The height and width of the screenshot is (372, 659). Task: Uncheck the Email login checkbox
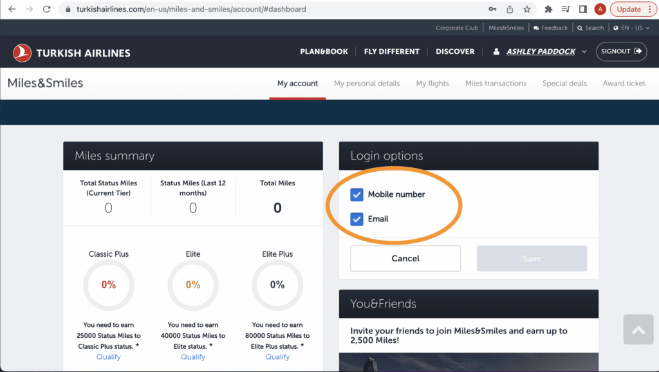pos(357,219)
